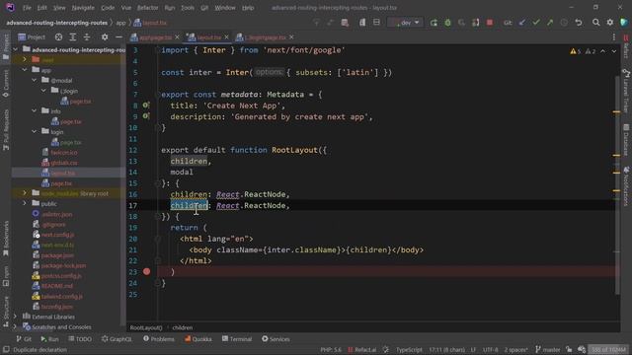This screenshot has height=355, width=632.
Task: Open the Window menu
Action: click(x=225, y=8)
